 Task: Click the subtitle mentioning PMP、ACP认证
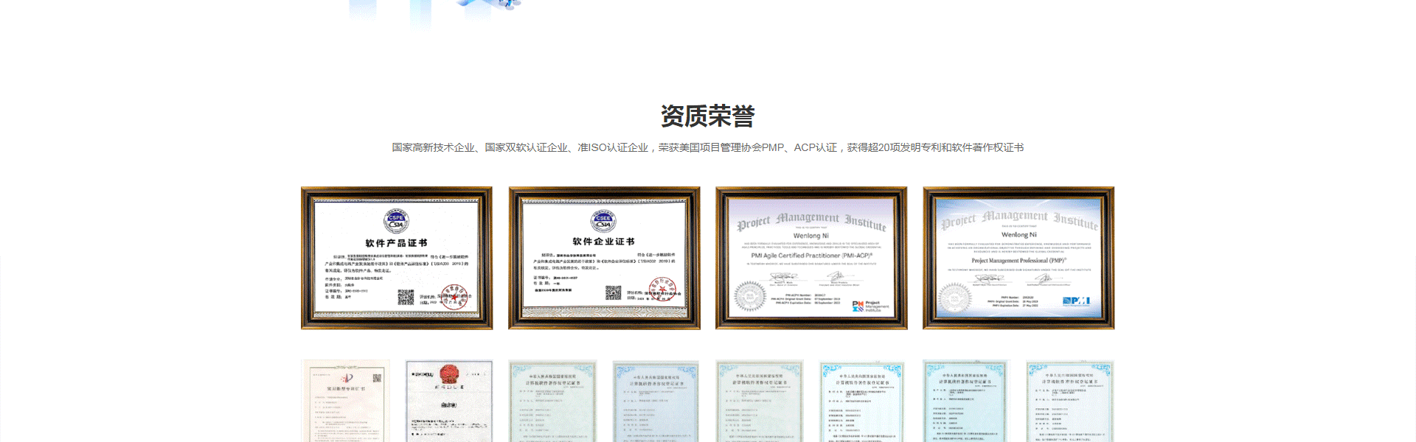(x=707, y=147)
